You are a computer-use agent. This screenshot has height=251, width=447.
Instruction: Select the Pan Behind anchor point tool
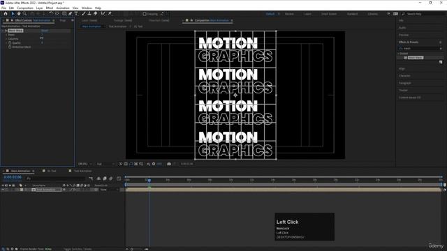pos(57,14)
